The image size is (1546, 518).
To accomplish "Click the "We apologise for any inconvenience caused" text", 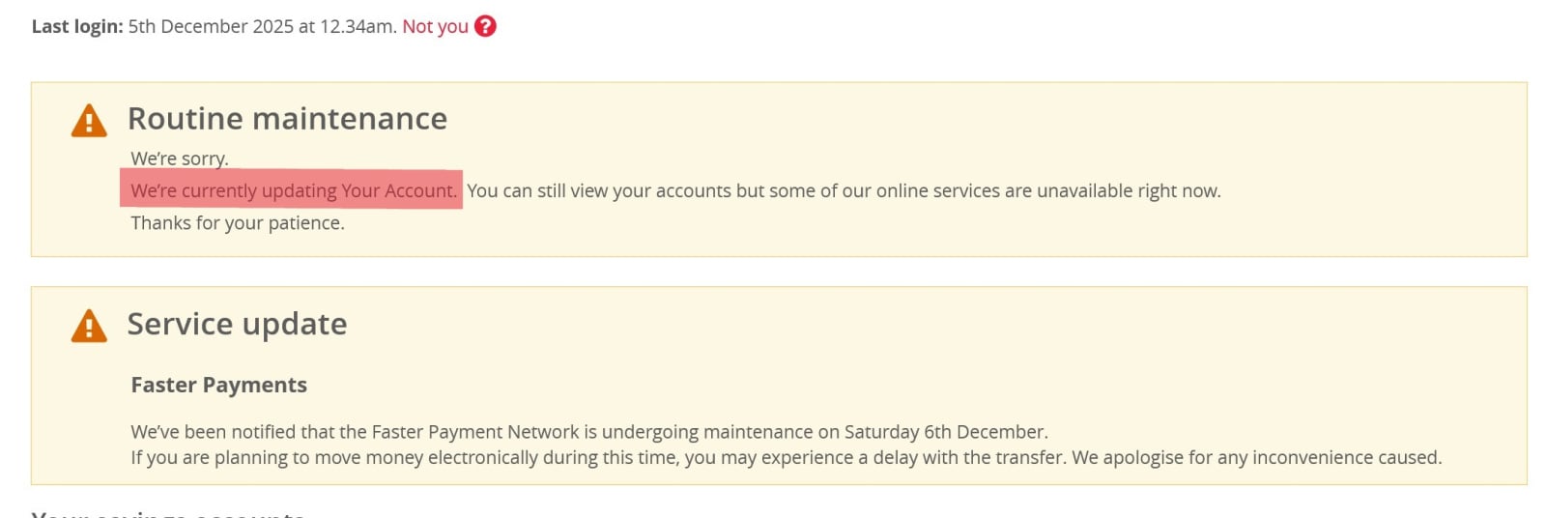I will (1256, 457).
